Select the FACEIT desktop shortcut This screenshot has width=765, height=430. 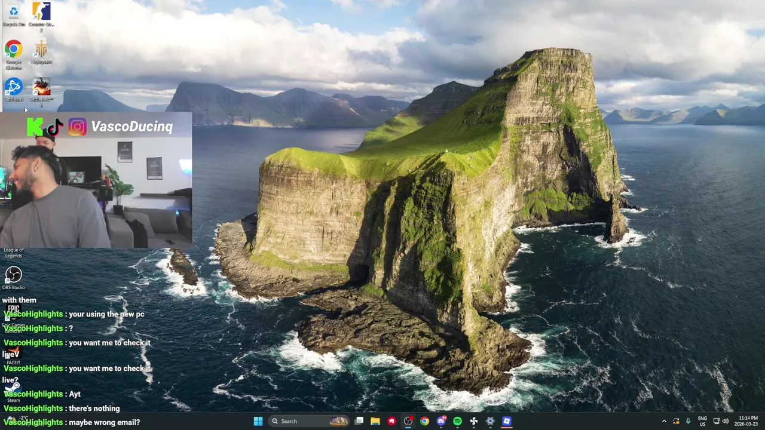(x=13, y=355)
